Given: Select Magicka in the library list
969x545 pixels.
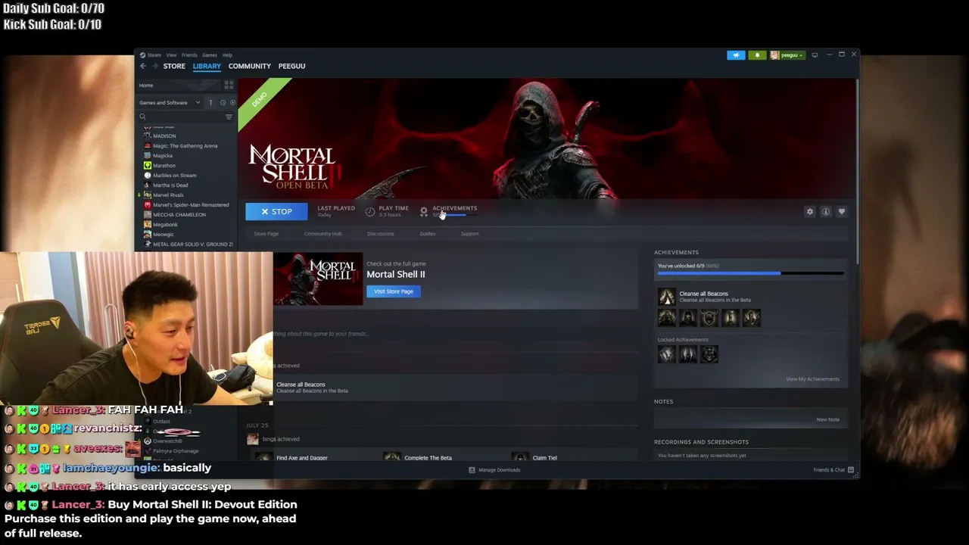Looking at the screenshot, I should [163, 156].
